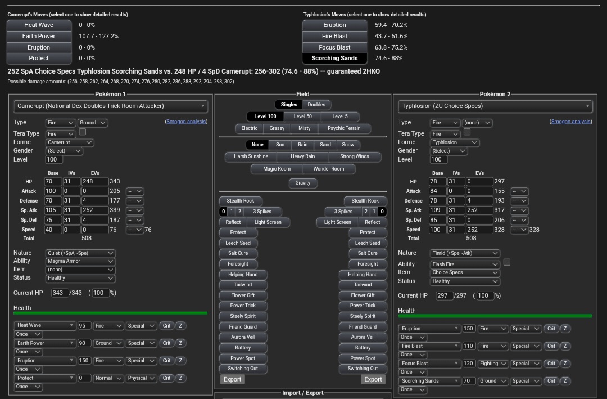
Task: Open Camerupt's Nature dropdown
Action: tap(80, 253)
